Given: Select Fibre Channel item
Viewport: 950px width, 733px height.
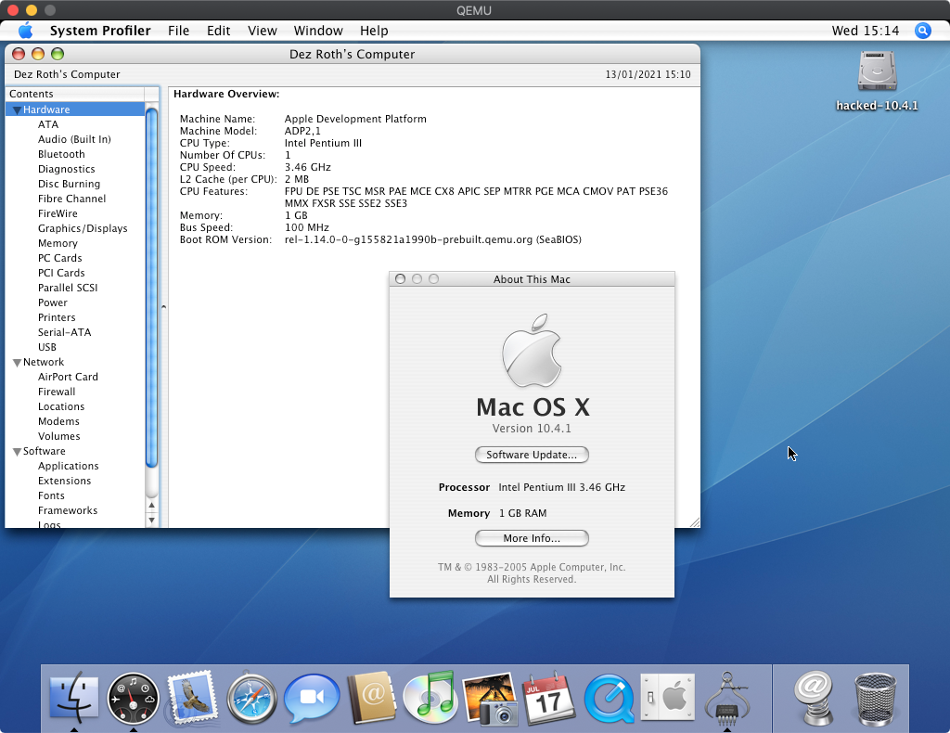Looking at the screenshot, I should [x=72, y=199].
